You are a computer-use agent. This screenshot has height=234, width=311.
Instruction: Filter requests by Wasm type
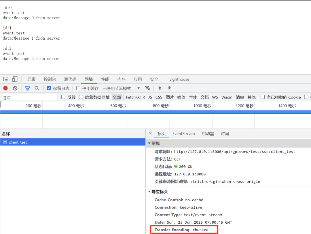click(x=227, y=97)
